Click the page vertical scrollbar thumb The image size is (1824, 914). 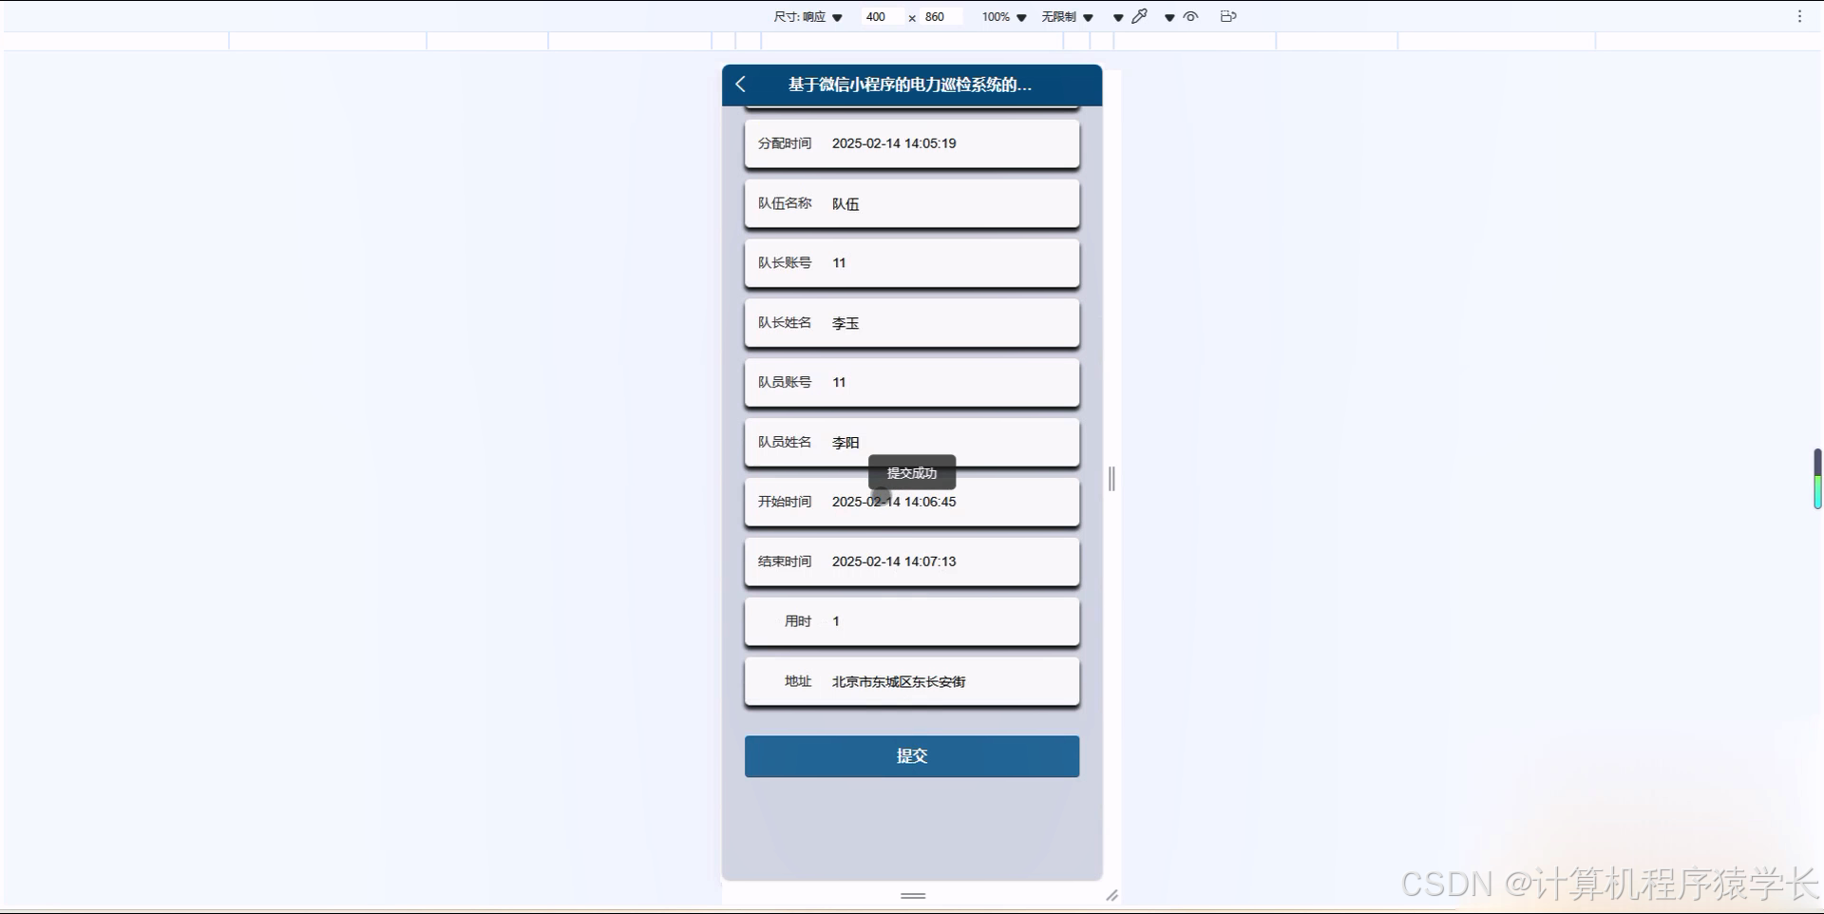coord(1817,479)
